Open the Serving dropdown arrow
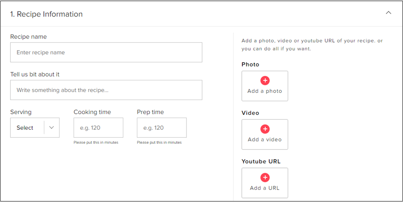The image size is (403, 202). pos(51,128)
